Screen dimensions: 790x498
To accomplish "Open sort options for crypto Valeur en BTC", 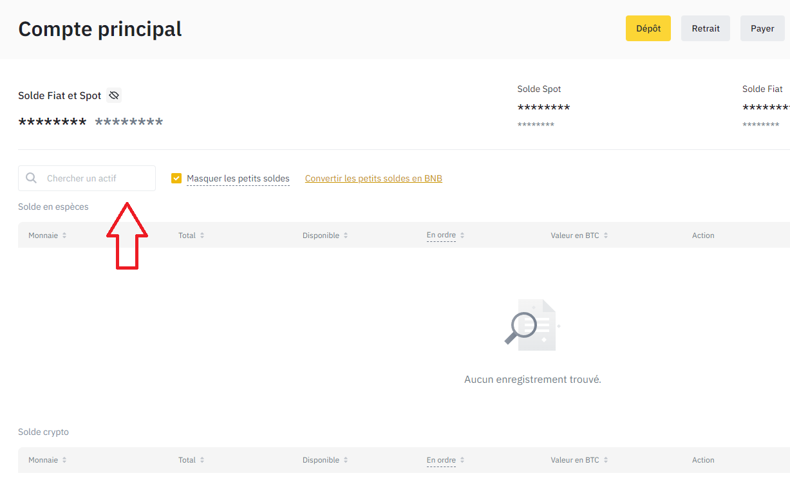I will [606, 459].
